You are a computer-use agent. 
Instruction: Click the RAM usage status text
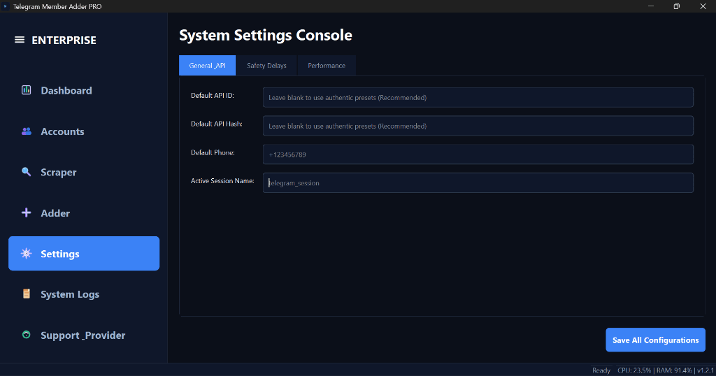pos(674,370)
